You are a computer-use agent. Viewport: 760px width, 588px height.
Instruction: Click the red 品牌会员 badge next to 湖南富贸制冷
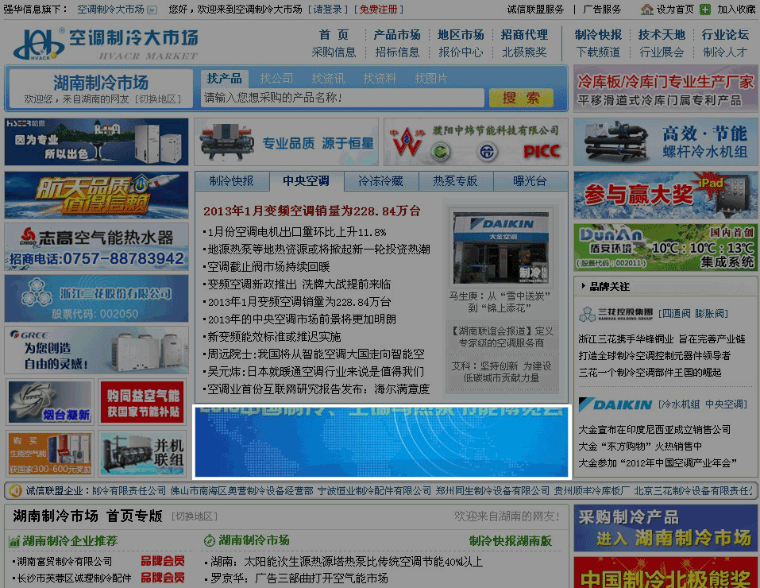163,559
